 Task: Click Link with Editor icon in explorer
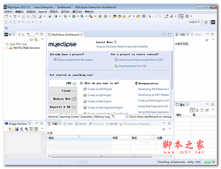pos(36,40)
